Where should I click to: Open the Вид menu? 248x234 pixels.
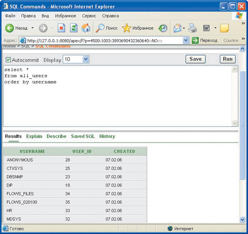(x=45, y=16)
